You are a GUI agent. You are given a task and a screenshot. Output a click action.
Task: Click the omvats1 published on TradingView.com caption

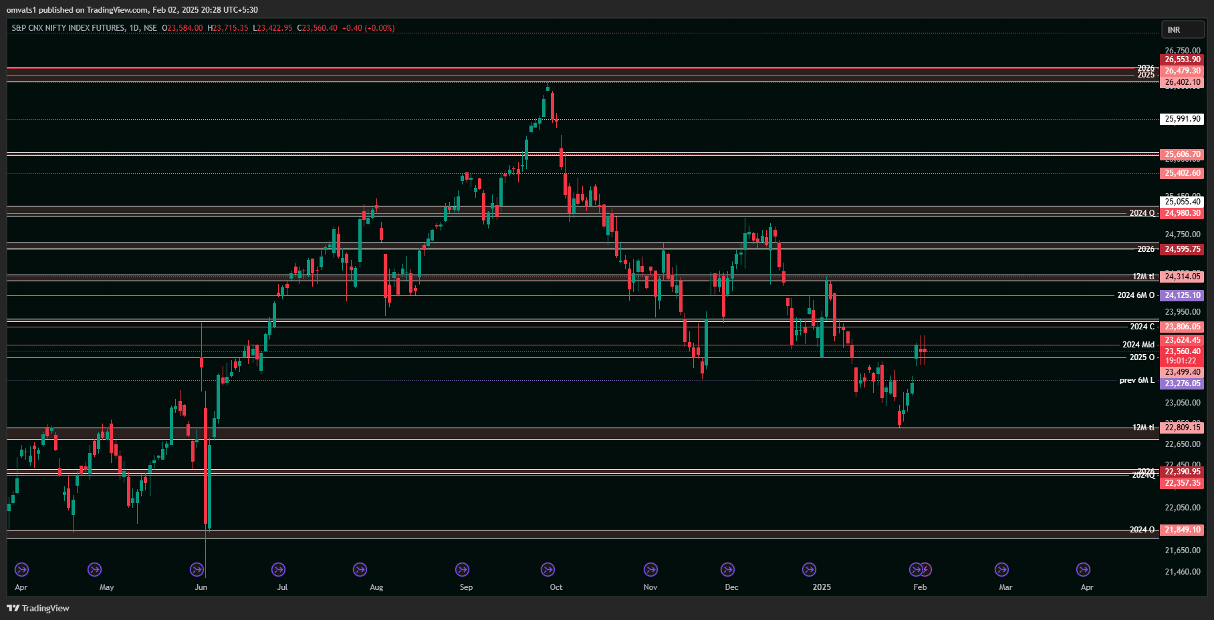point(78,9)
